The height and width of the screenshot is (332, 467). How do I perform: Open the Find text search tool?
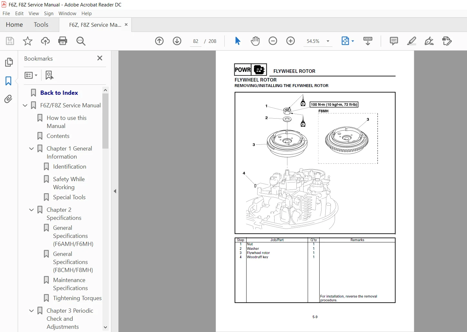81,41
